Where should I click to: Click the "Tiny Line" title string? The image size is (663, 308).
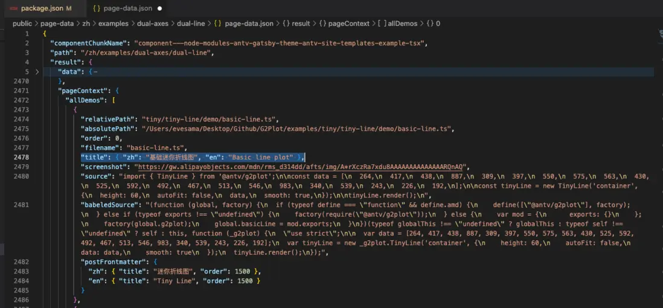[x=175, y=280]
